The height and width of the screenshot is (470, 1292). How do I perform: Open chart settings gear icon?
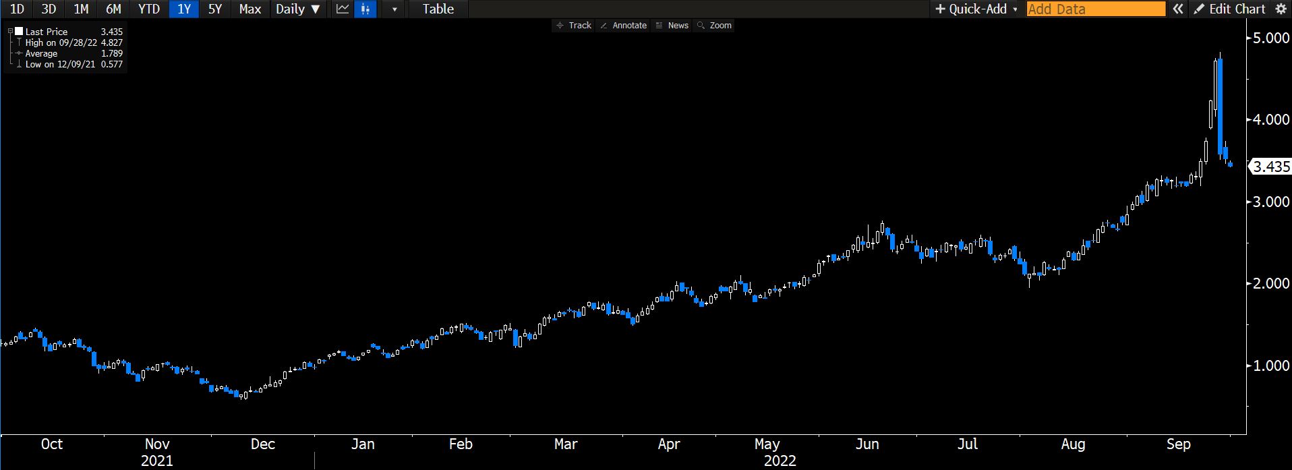[1281, 9]
